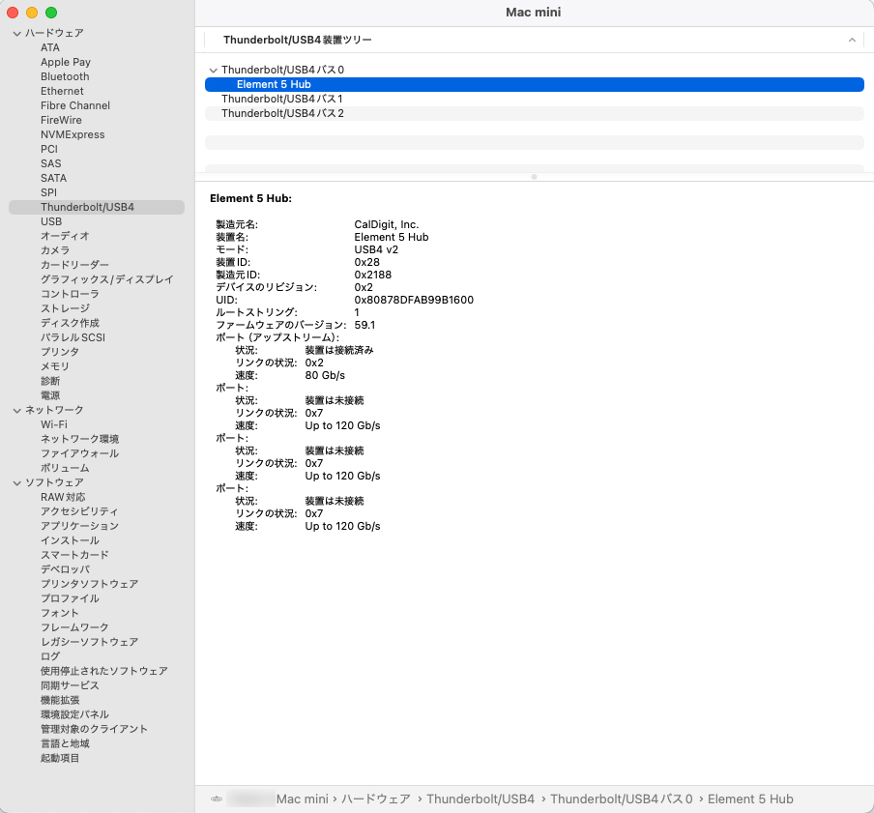Click Mac mini in the path bar
This screenshot has height=813, width=874.
point(302,799)
